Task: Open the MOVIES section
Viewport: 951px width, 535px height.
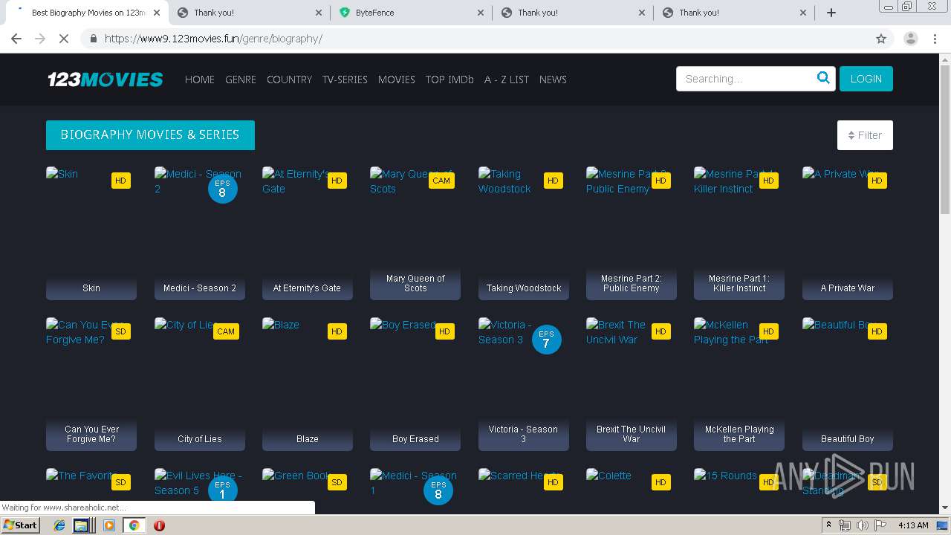Action: point(397,80)
